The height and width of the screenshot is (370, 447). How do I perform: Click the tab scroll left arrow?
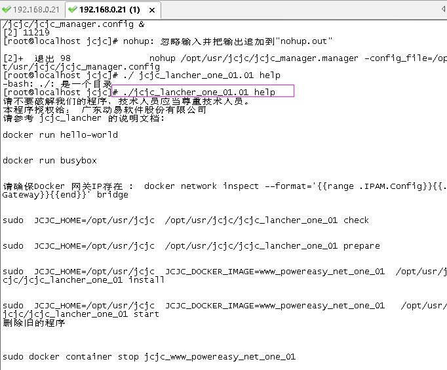tap(443, 9)
